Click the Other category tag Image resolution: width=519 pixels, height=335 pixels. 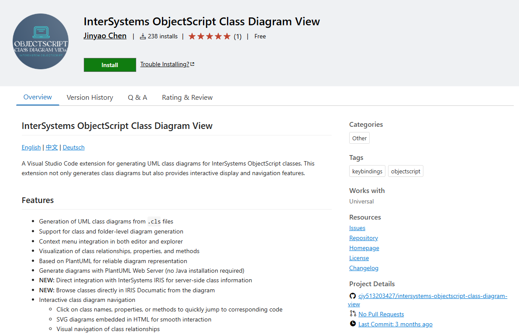point(359,139)
